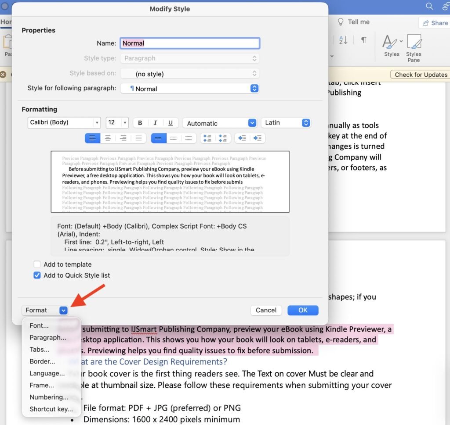Click the search magnifier icon
450x425 pixels.
pyautogui.click(x=429, y=6)
